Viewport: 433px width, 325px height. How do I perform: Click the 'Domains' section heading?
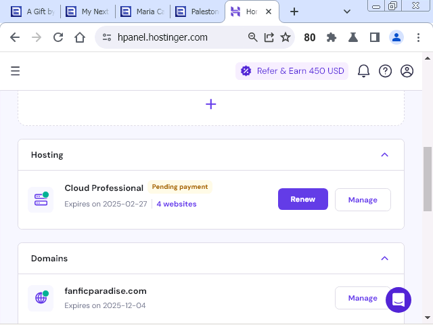[x=49, y=259]
